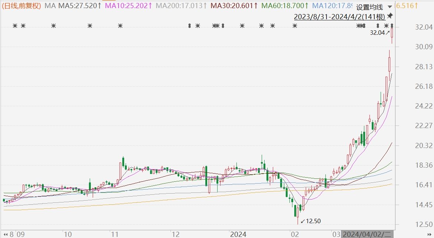Click the 12.50 low price annotation
Screen dimensions: 434x238
pos(311,221)
